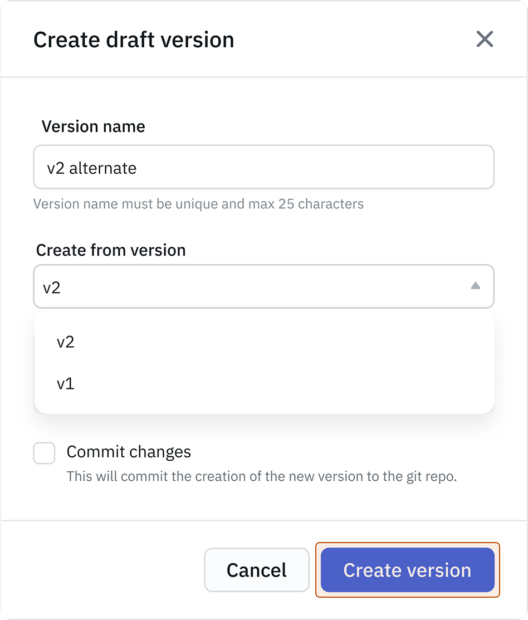Click the 'Create draft version' dialog title

coord(134,40)
